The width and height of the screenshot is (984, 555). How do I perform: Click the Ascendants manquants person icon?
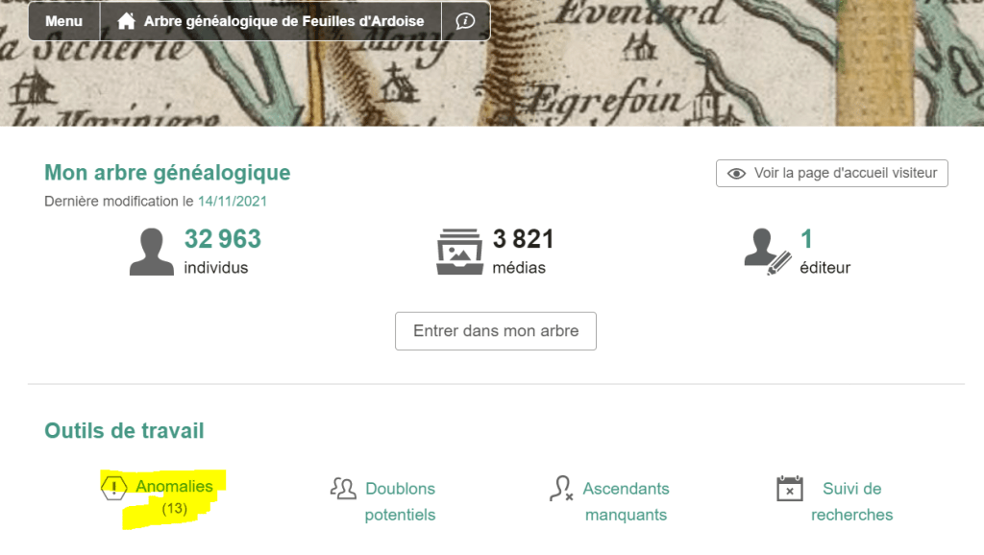click(x=561, y=489)
